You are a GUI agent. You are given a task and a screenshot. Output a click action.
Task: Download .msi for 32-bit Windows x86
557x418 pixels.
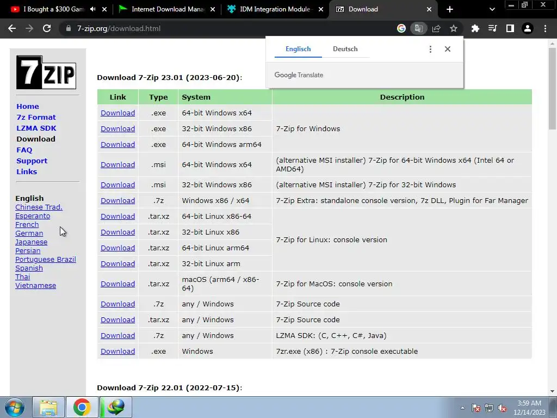tap(117, 185)
